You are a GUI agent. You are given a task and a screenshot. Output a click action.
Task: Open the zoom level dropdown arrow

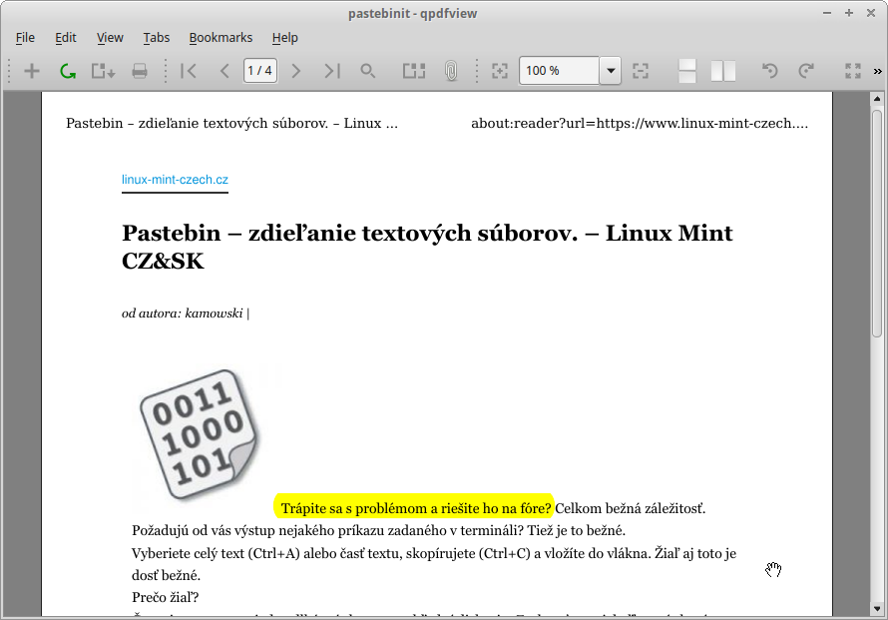[611, 71]
